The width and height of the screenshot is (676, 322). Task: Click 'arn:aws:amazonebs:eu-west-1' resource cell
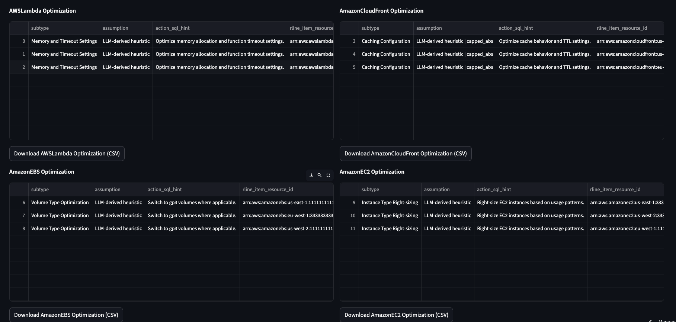coord(287,216)
